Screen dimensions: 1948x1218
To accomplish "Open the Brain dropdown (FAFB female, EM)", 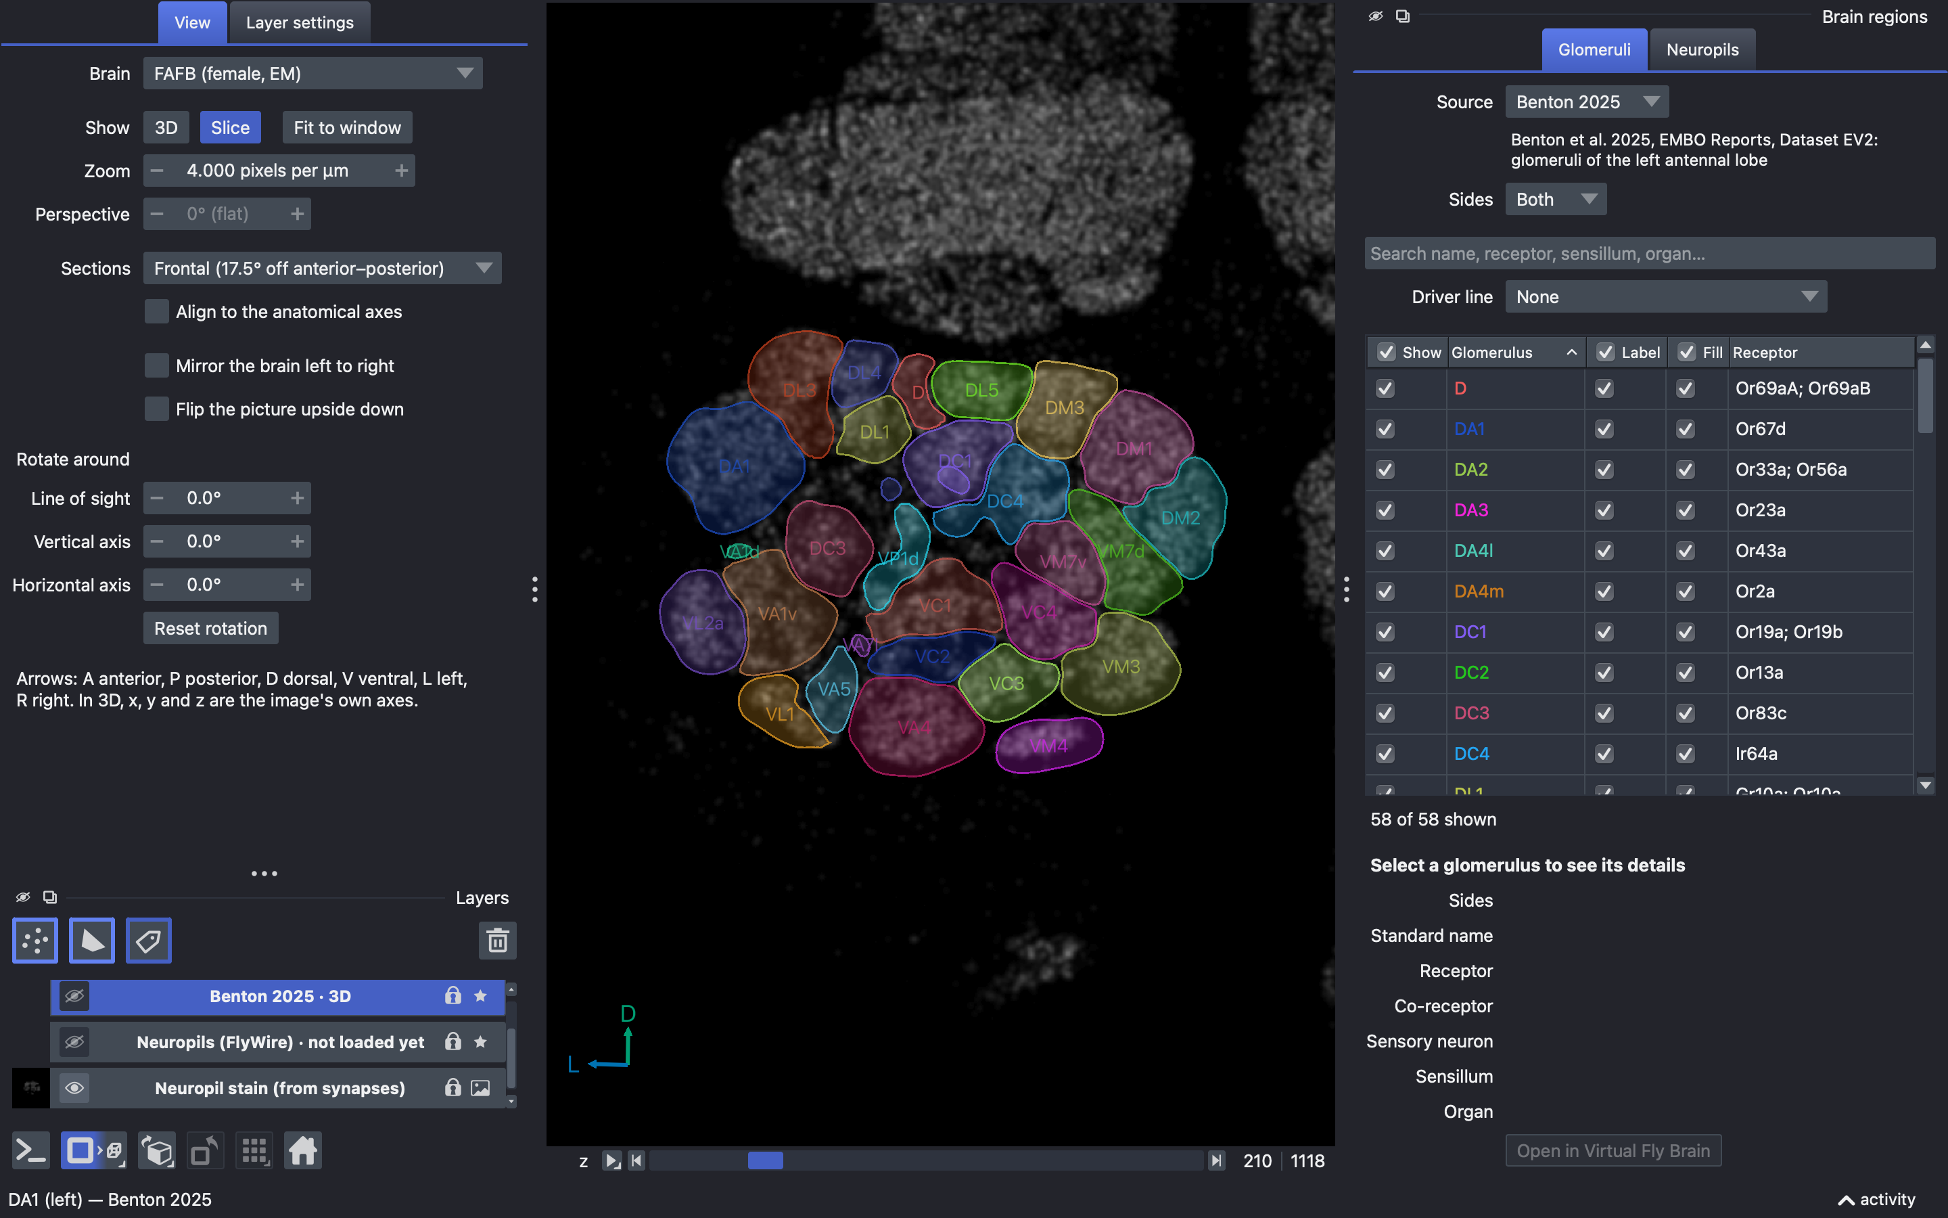I will pos(313,73).
